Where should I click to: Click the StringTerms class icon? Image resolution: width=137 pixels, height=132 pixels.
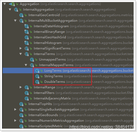tap(37, 76)
